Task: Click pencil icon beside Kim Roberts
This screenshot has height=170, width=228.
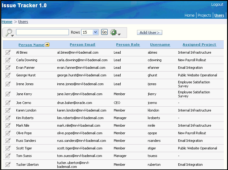Action: [x=8, y=118]
